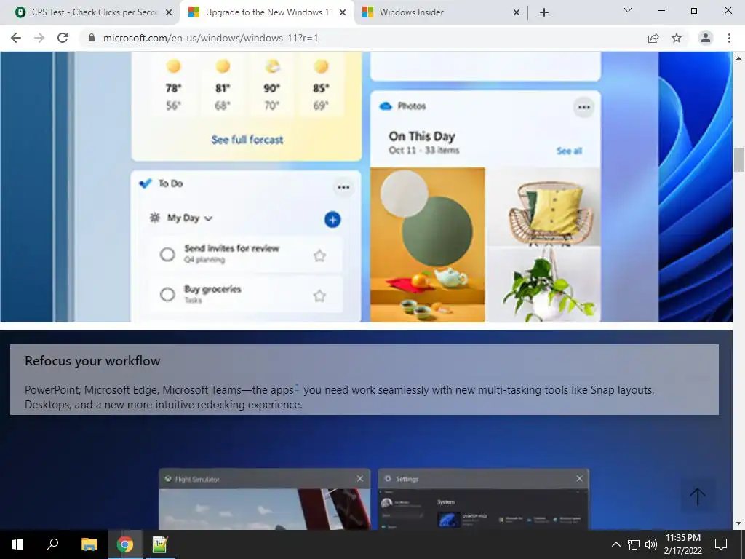The height and width of the screenshot is (559, 745).
Task: Open the volume control tray icon
Action: [651, 544]
